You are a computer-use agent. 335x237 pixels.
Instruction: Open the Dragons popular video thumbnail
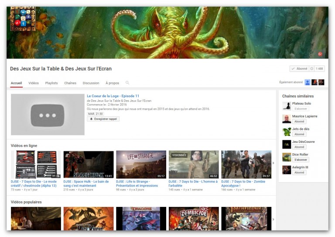141,219
